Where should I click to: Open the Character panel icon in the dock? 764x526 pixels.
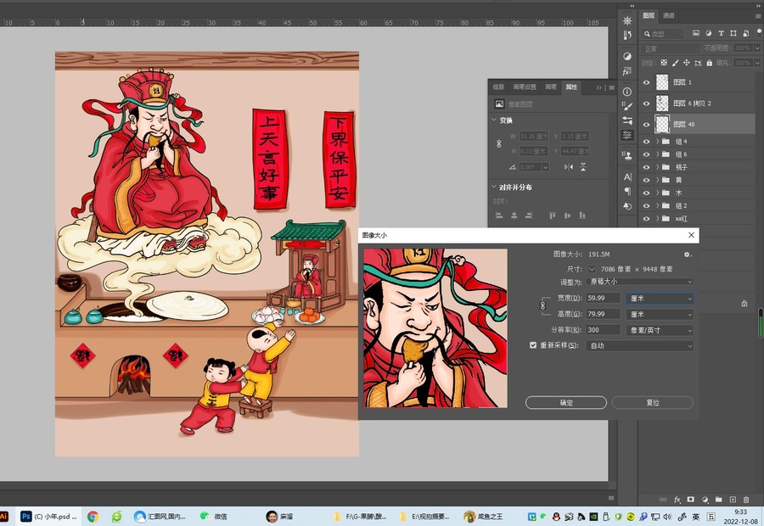pyautogui.click(x=627, y=176)
